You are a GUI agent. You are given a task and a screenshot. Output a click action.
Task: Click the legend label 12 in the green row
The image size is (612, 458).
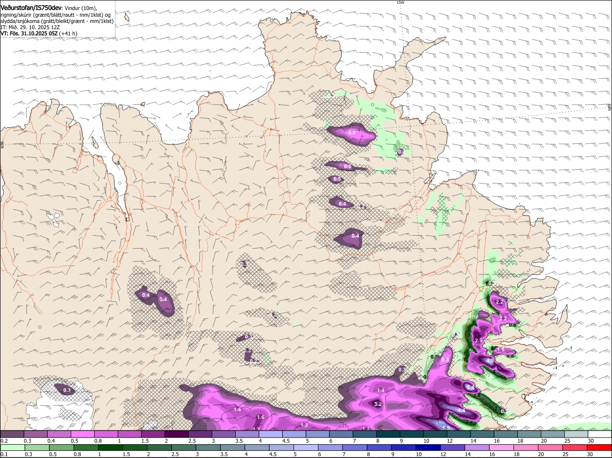pos(442,454)
